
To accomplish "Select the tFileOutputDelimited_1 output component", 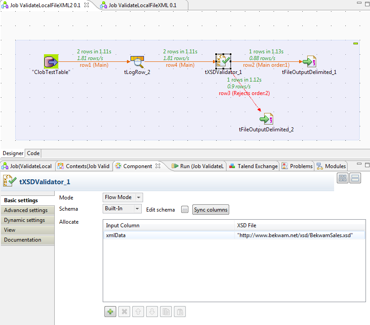I will 309,61.
